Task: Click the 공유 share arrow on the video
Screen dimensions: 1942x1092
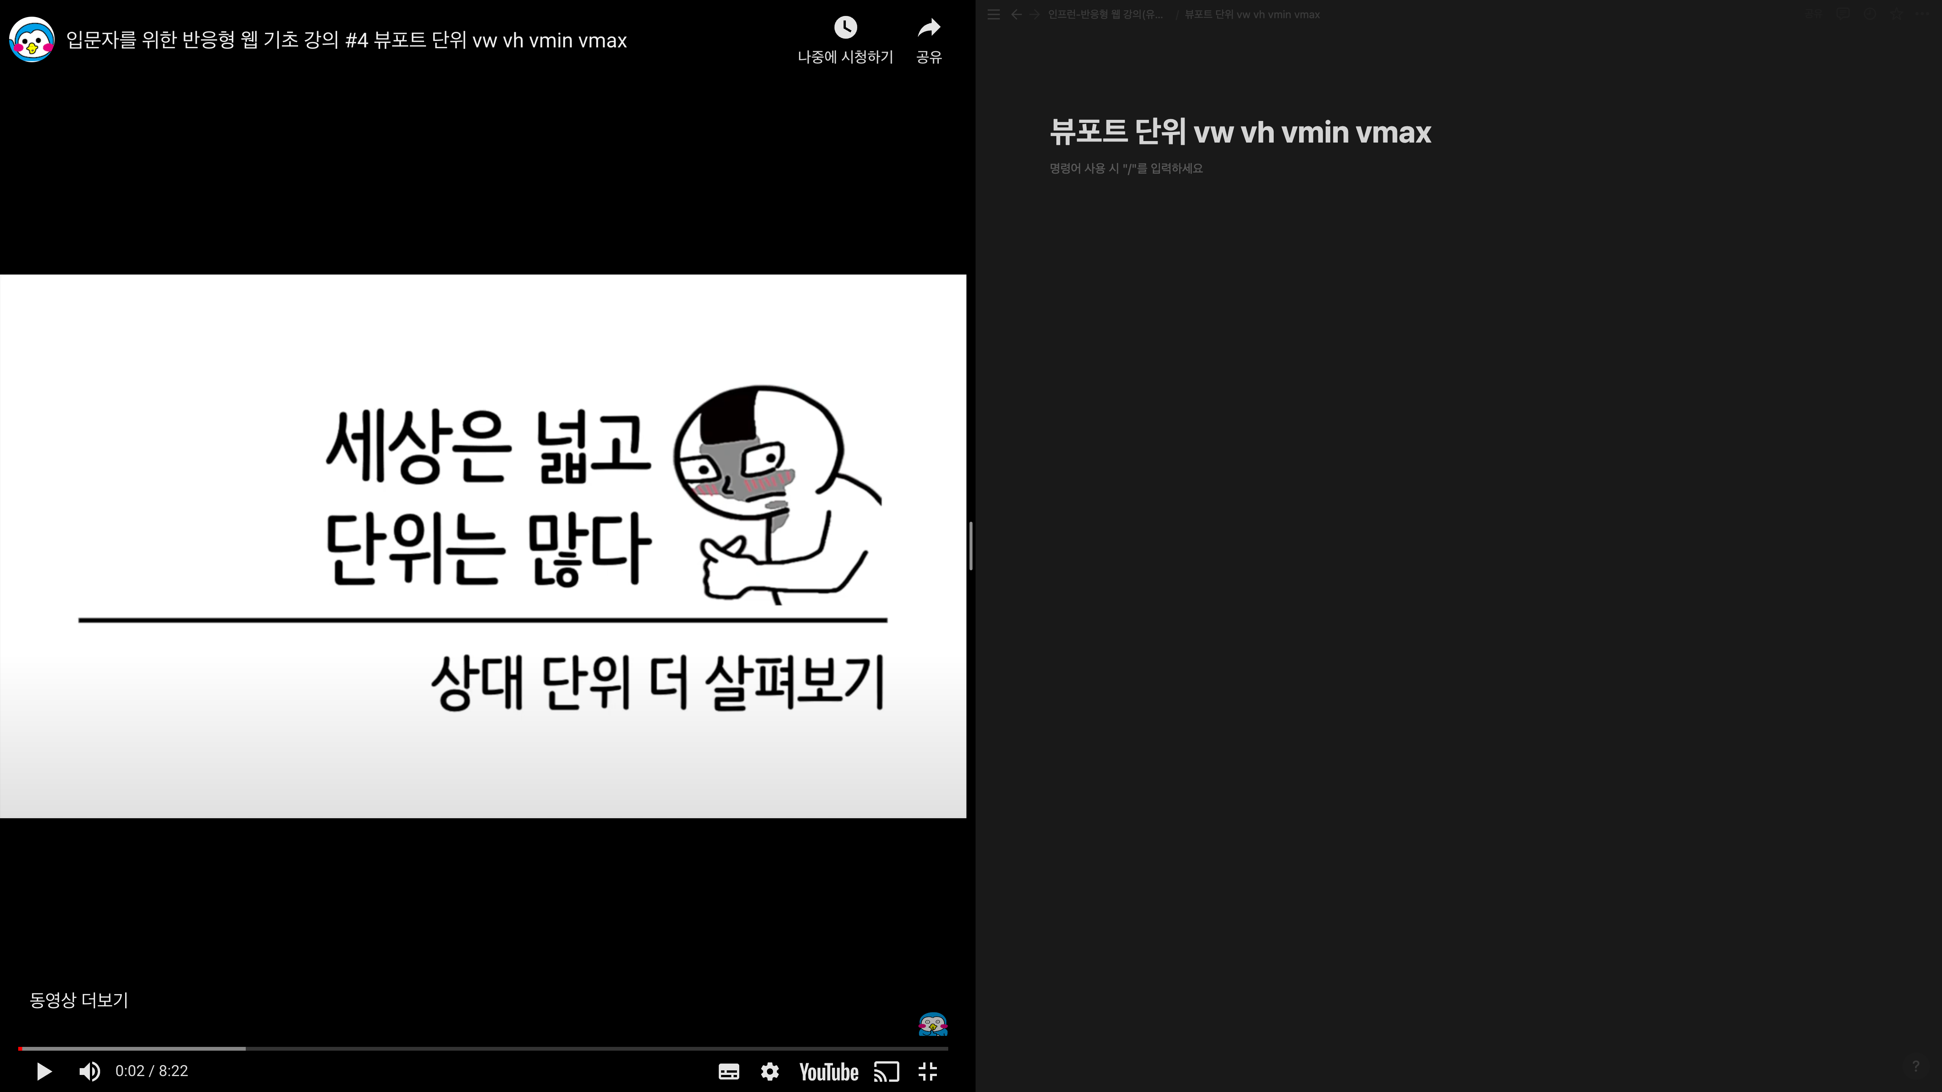Action: coord(929,28)
